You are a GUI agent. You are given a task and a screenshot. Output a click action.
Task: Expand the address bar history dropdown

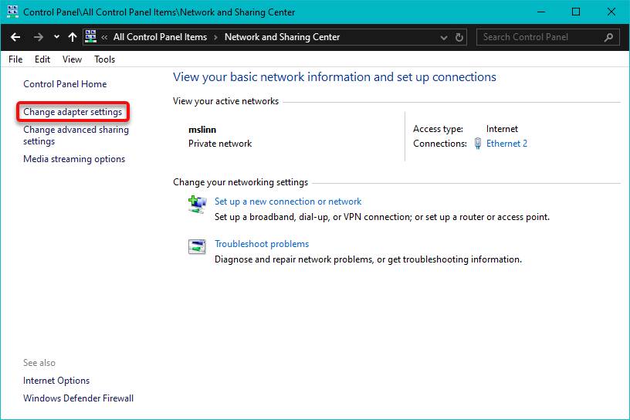point(443,37)
